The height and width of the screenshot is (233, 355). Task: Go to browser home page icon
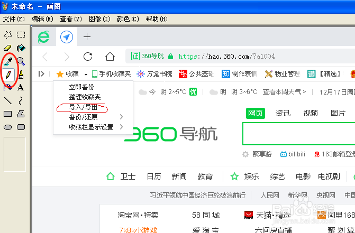(x=110, y=57)
